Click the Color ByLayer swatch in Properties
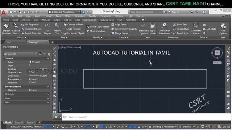The height and width of the screenshot is (130, 232). [x=30, y=62]
